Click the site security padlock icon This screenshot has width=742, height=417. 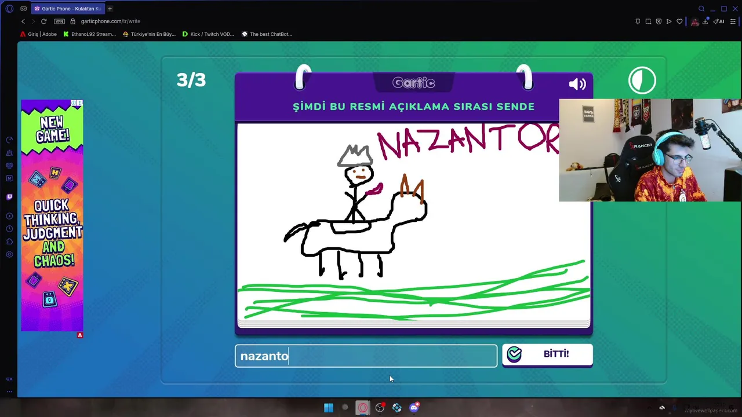click(73, 21)
